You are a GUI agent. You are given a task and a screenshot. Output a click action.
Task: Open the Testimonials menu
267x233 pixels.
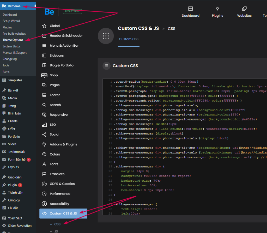pos(16,152)
